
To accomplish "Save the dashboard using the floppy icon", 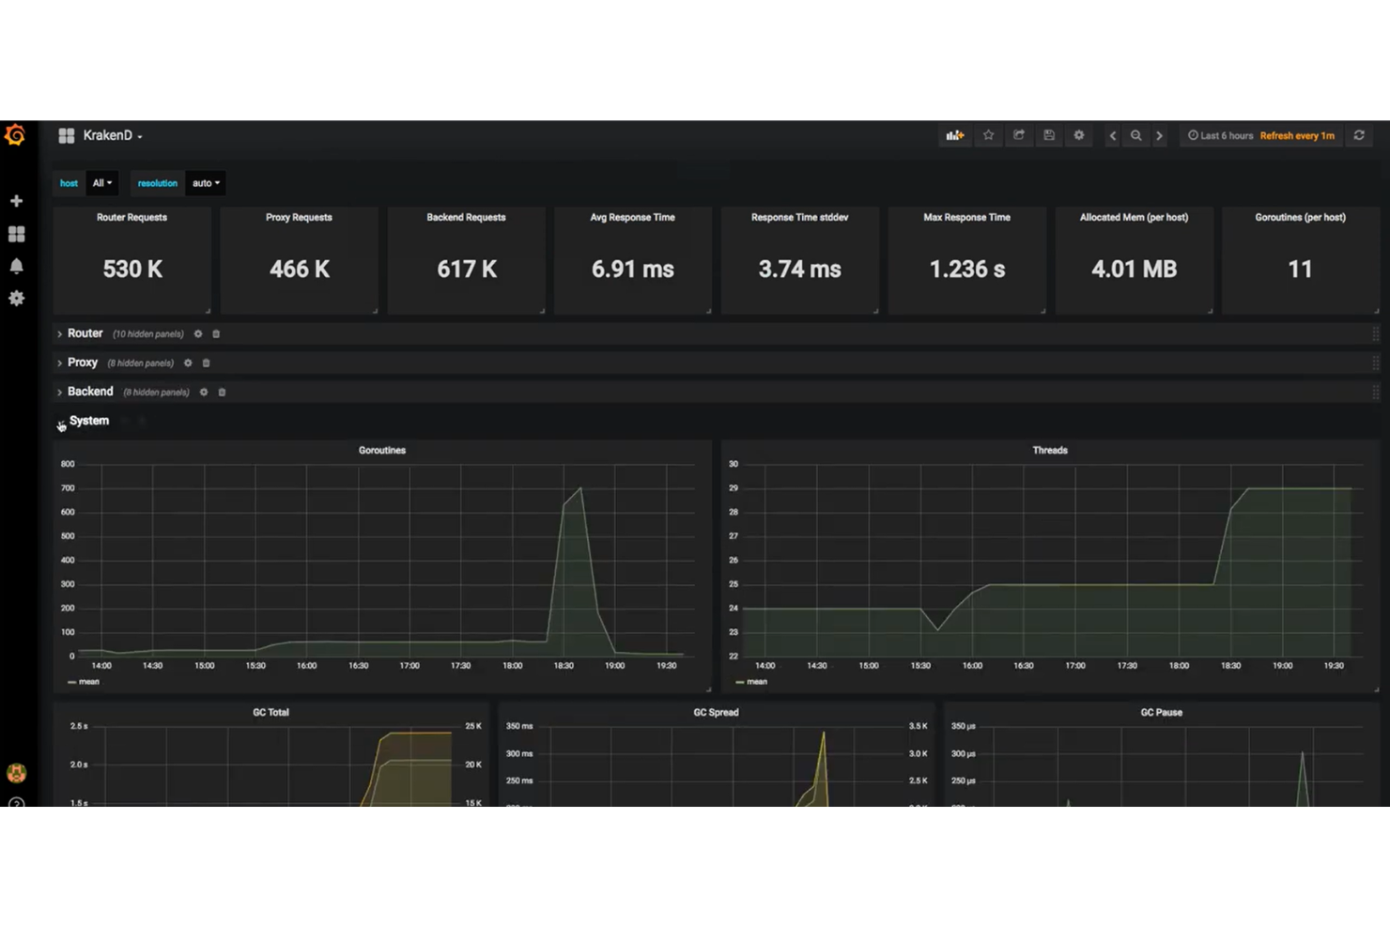I will tap(1049, 135).
